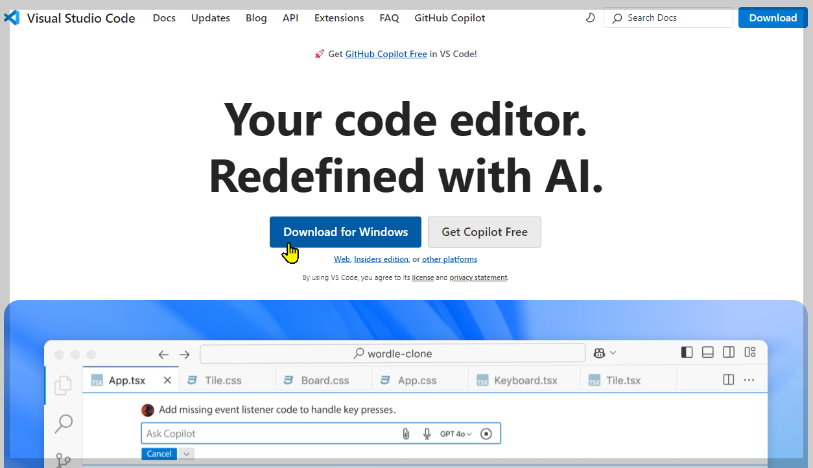The image size is (813, 468).
Task: Click the wordle-clone command center bar
Action: (x=392, y=353)
